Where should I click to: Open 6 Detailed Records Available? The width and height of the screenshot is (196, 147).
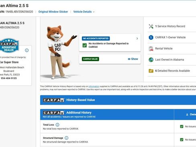(172, 71)
